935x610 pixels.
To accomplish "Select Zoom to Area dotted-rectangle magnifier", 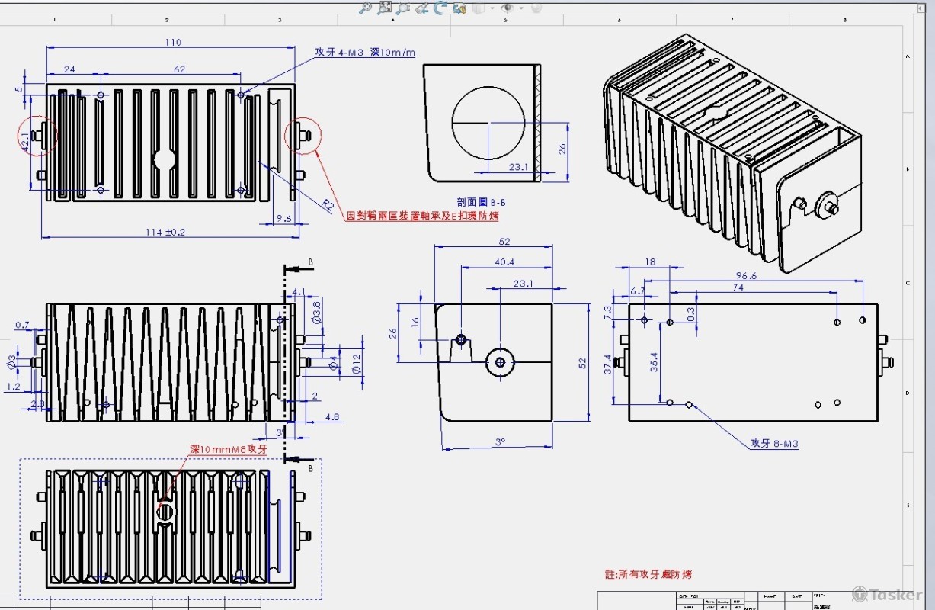I will tap(403, 8).
